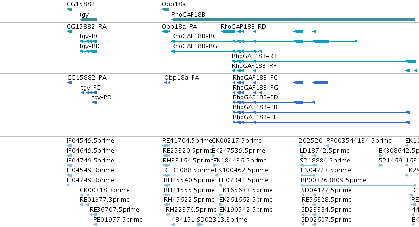The width and height of the screenshot is (419, 227).
Task: Click the RE01977.5prime EST label
Action: pyautogui.click(x=118, y=220)
